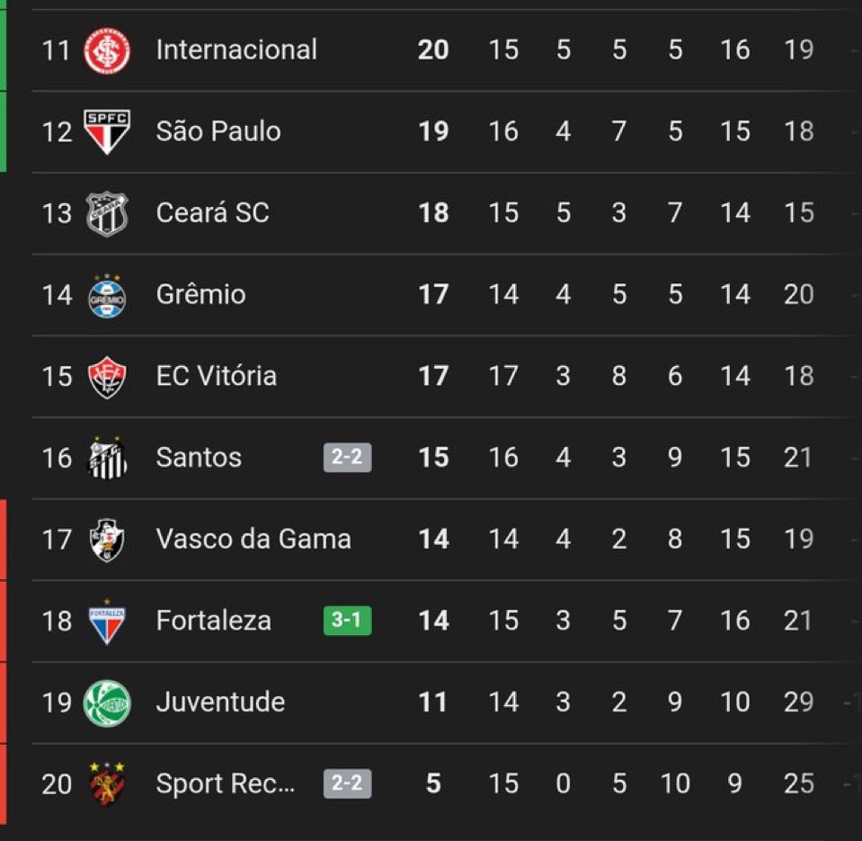Click the Internacional club crest
The image size is (862, 841).
107,50
